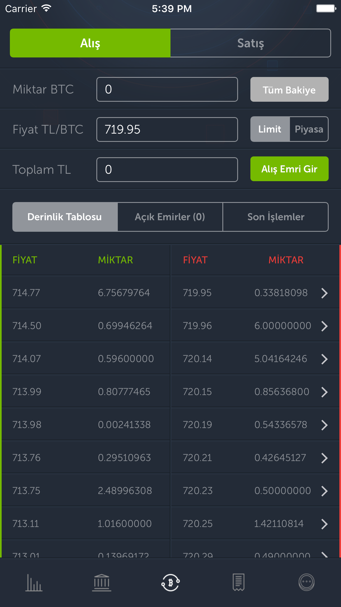Tap ask amount 0.54336578
341x607 pixels.
[281, 425]
